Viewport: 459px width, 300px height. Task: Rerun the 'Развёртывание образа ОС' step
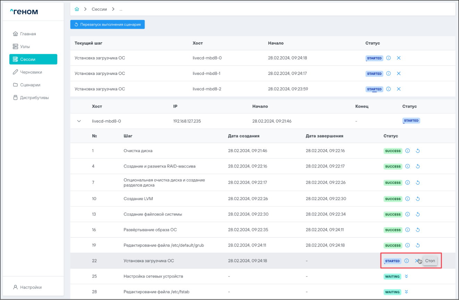tap(418, 230)
